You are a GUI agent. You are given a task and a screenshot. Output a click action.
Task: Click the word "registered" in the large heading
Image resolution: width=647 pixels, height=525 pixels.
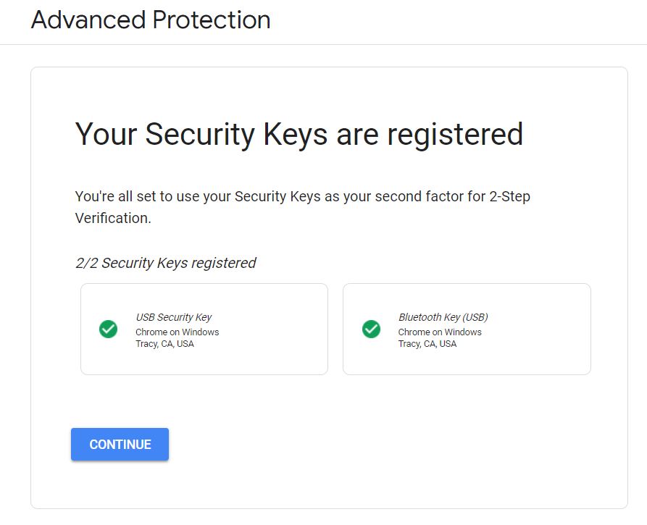pyautogui.click(x=455, y=135)
